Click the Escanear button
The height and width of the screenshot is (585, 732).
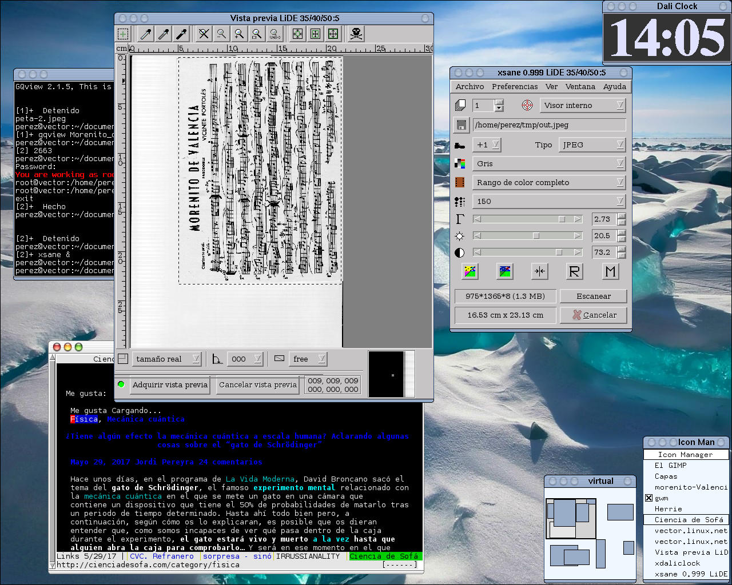[x=594, y=296]
